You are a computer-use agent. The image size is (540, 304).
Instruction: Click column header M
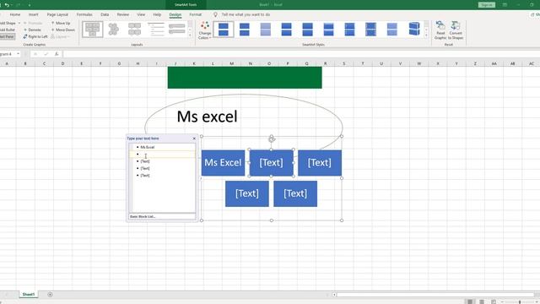click(x=231, y=63)
